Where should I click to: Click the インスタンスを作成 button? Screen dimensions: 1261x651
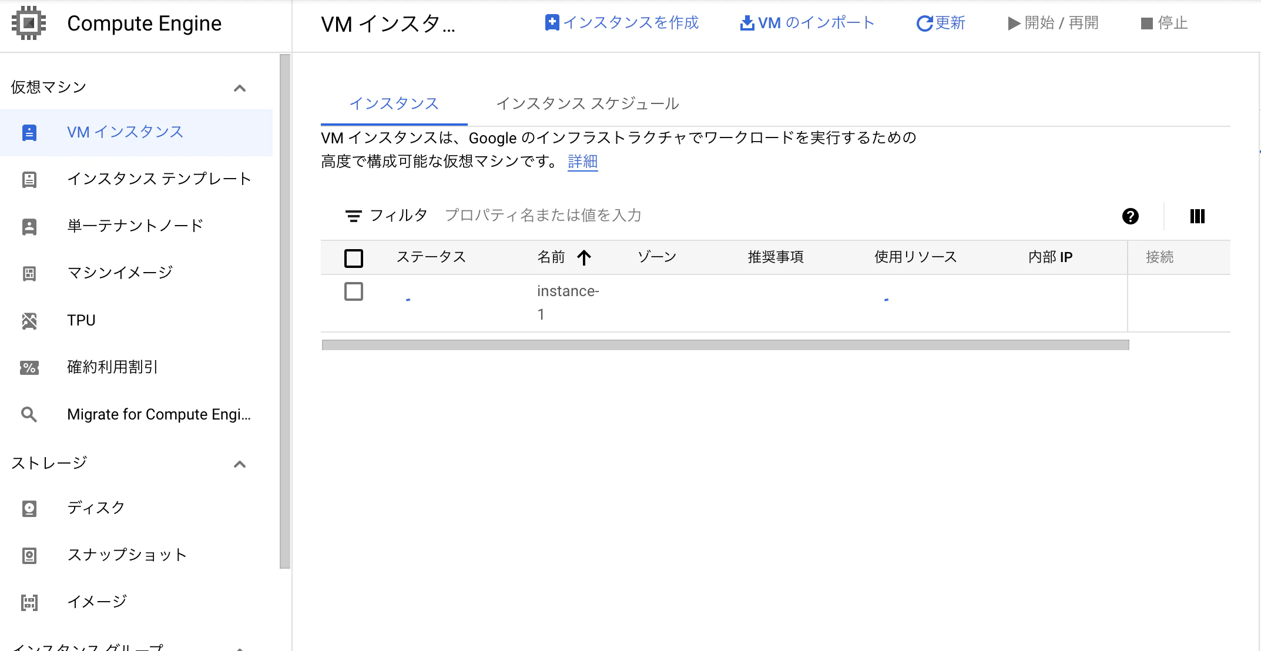pos(622,23)
